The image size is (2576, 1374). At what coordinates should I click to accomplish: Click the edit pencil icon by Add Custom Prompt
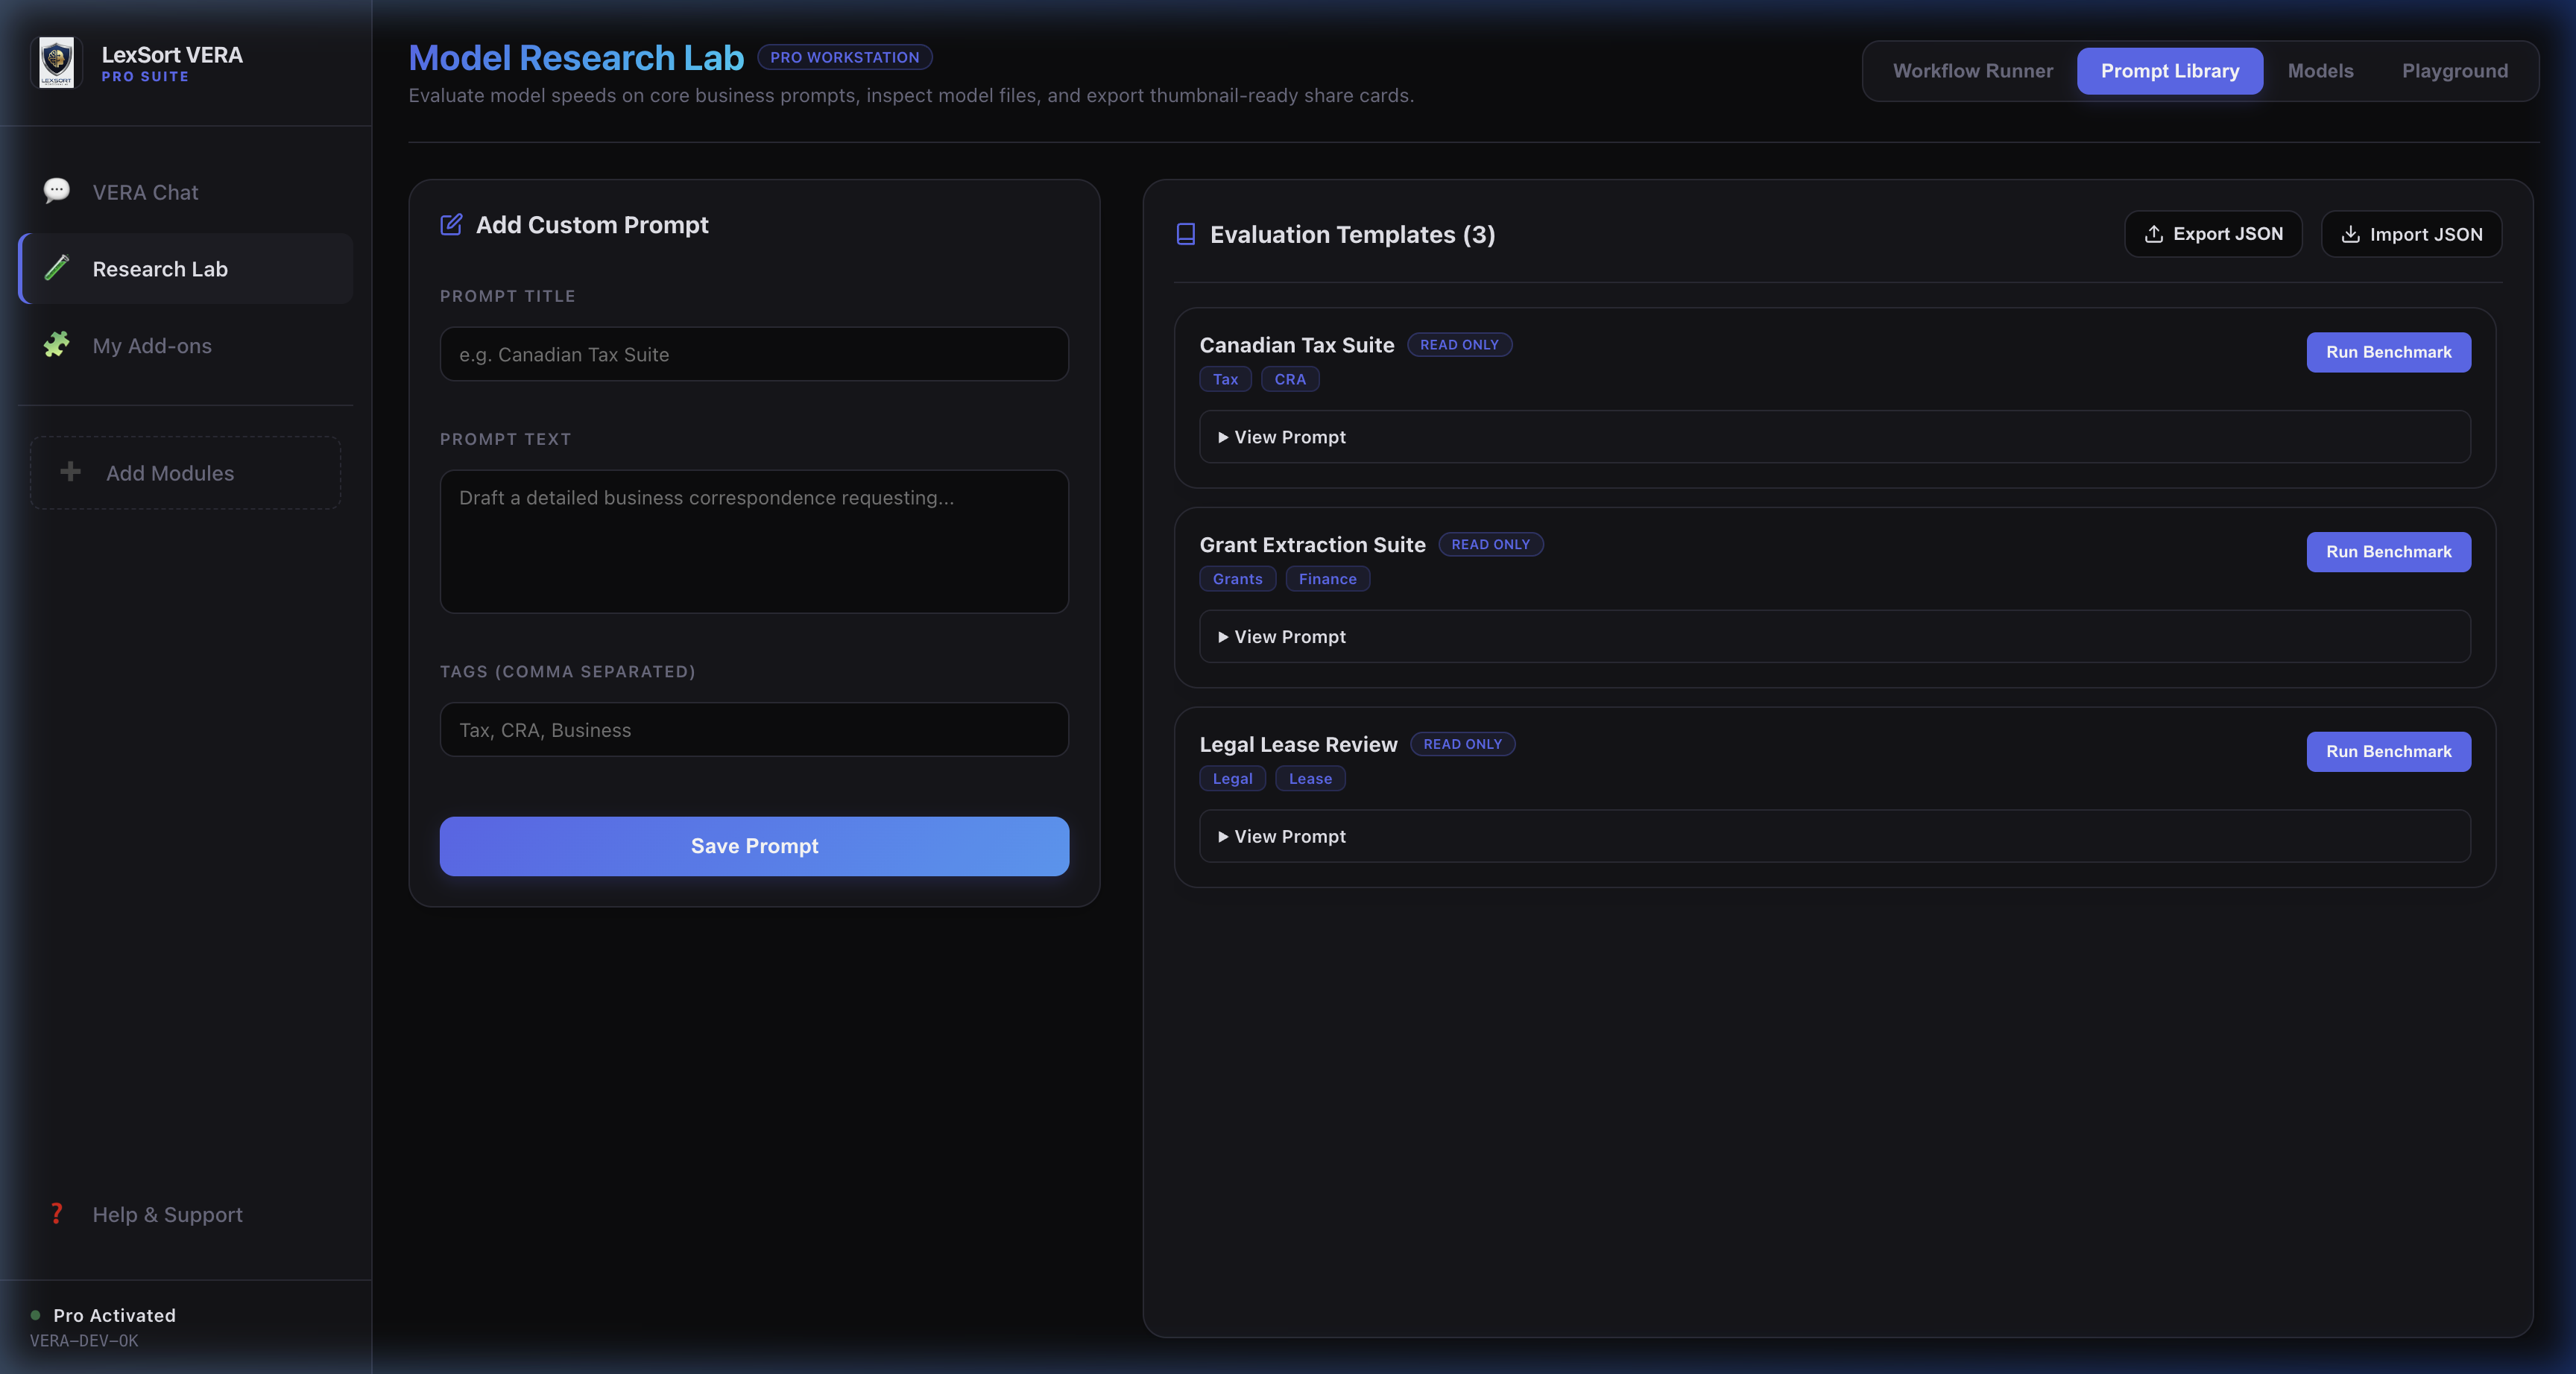point(451,224)
